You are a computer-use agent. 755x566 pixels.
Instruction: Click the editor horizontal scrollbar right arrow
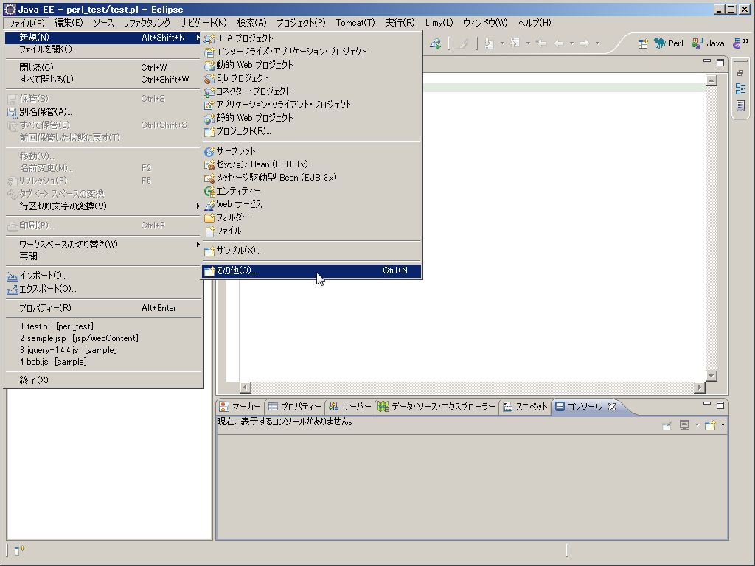pyautogui.click(x=700, y=387)
